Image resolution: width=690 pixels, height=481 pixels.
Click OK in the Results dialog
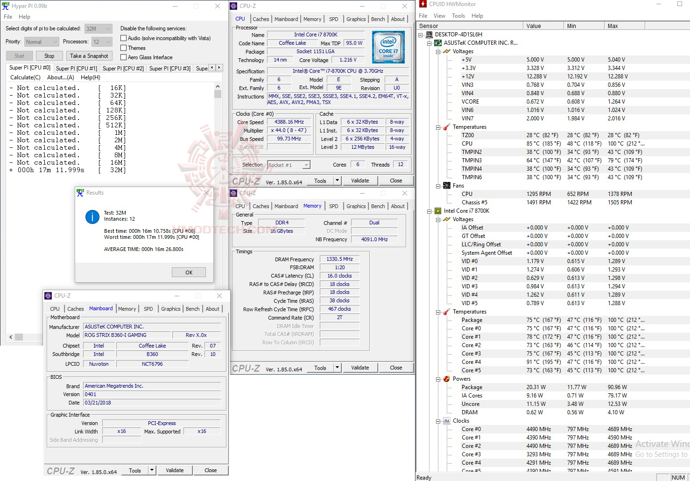click(189, 272)
